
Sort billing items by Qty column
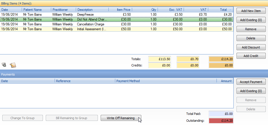(x=145, y=10)
